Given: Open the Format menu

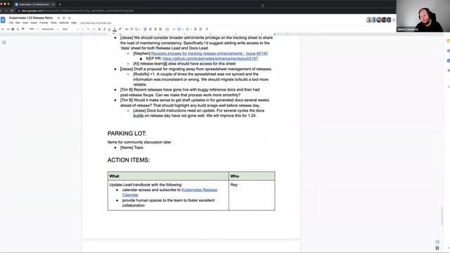Looking at the screenshot, I should pyautogui.click(x=44, y=22).
